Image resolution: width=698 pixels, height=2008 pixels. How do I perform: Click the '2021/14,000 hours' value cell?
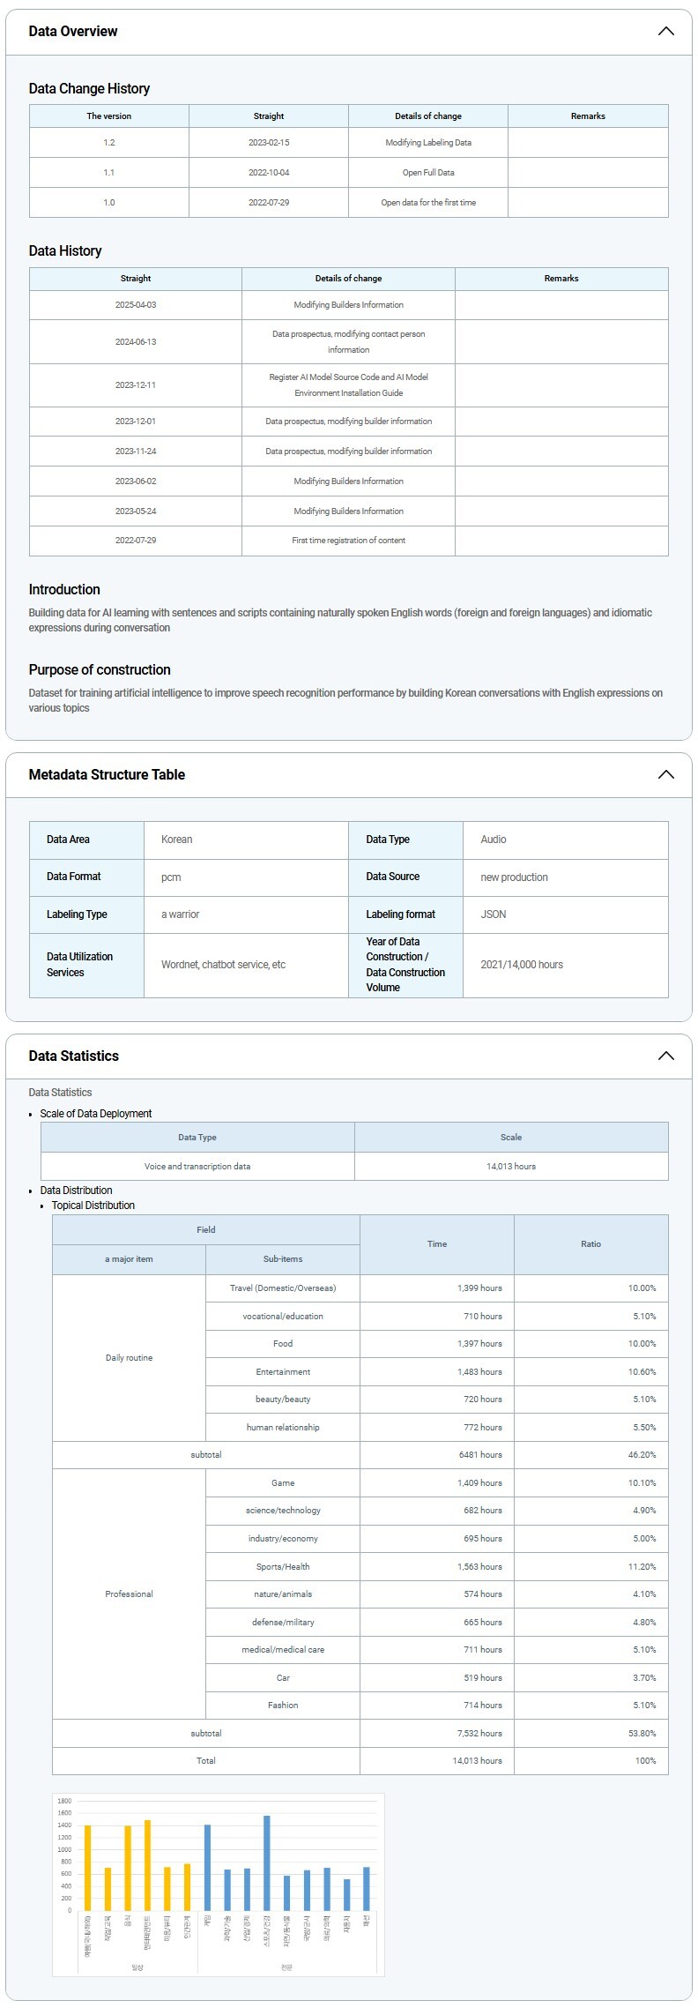pos(522,965)
